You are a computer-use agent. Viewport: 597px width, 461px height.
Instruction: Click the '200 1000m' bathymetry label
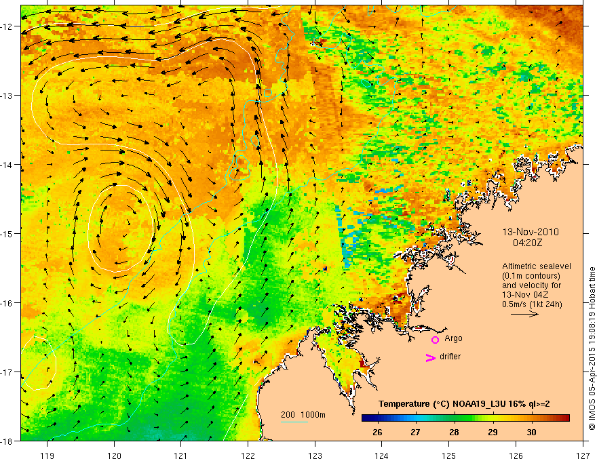pos(303,415)
